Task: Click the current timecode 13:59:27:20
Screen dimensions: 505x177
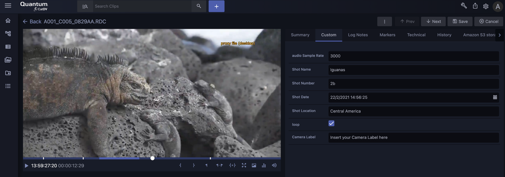Action: point(44,166)
